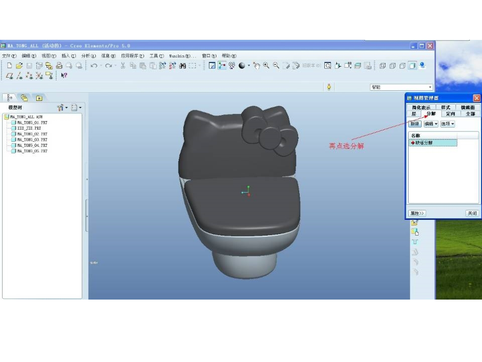Switch to 简化表示 tab in View Manager

pos(421,108)
